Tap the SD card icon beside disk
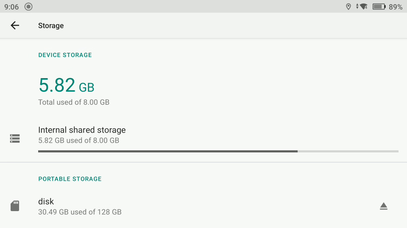The width and height of the screenshot is (407, 228). point(15,206)
